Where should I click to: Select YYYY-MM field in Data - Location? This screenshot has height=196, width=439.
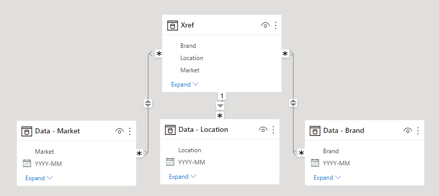click(x=192, y=162)
